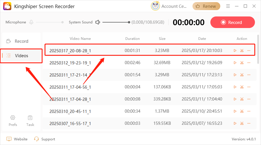Open more options for 20250312_19-23-19_1
The image size is (261, 145).
point(249,63)
